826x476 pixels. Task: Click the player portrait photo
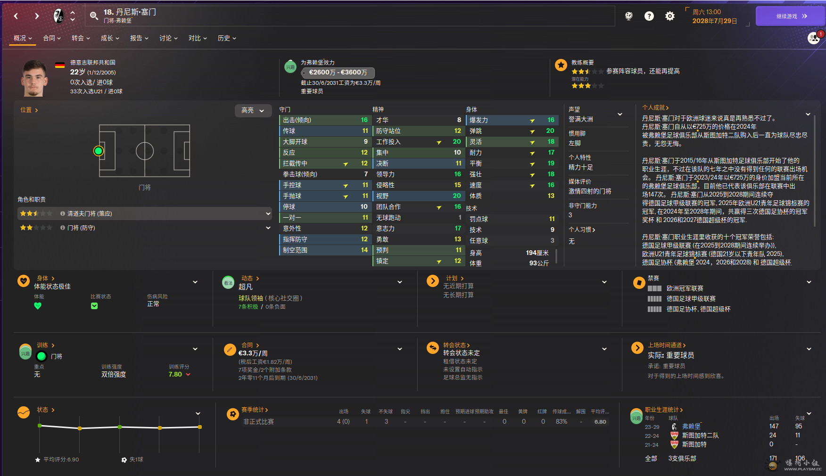point(35,78)
